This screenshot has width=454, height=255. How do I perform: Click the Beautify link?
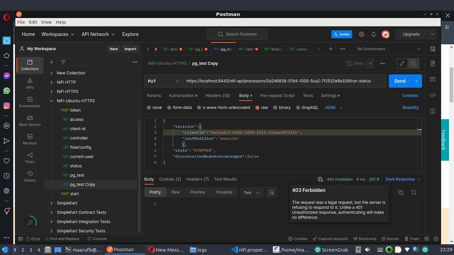click(x=410, y=108)
